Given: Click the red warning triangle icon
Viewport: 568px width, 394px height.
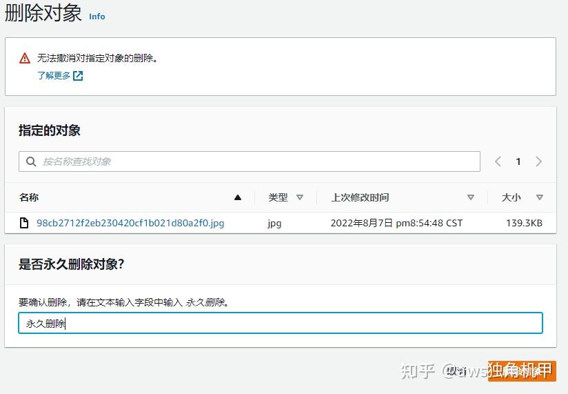Looking at the screenshot, I should pyautogui.click(x=25, y=58).
